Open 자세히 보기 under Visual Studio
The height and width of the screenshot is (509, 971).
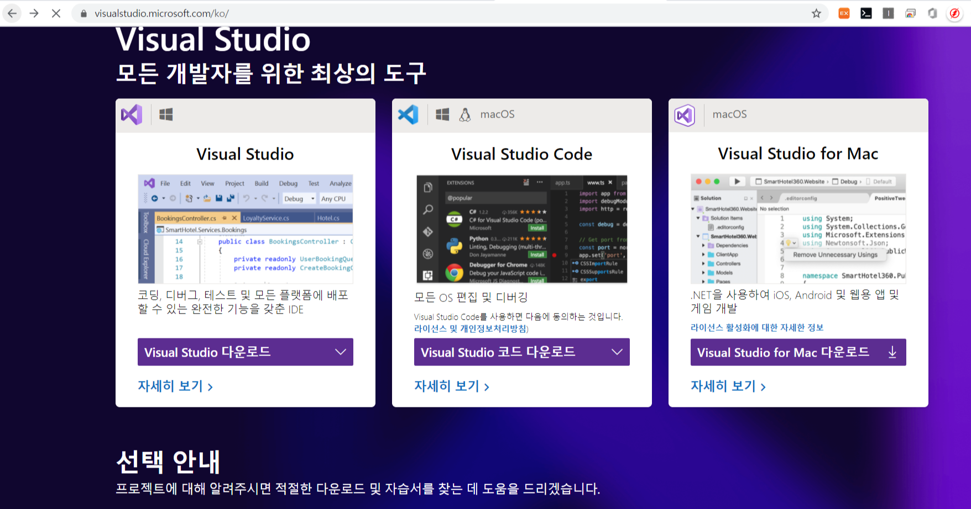coord(175,386)
